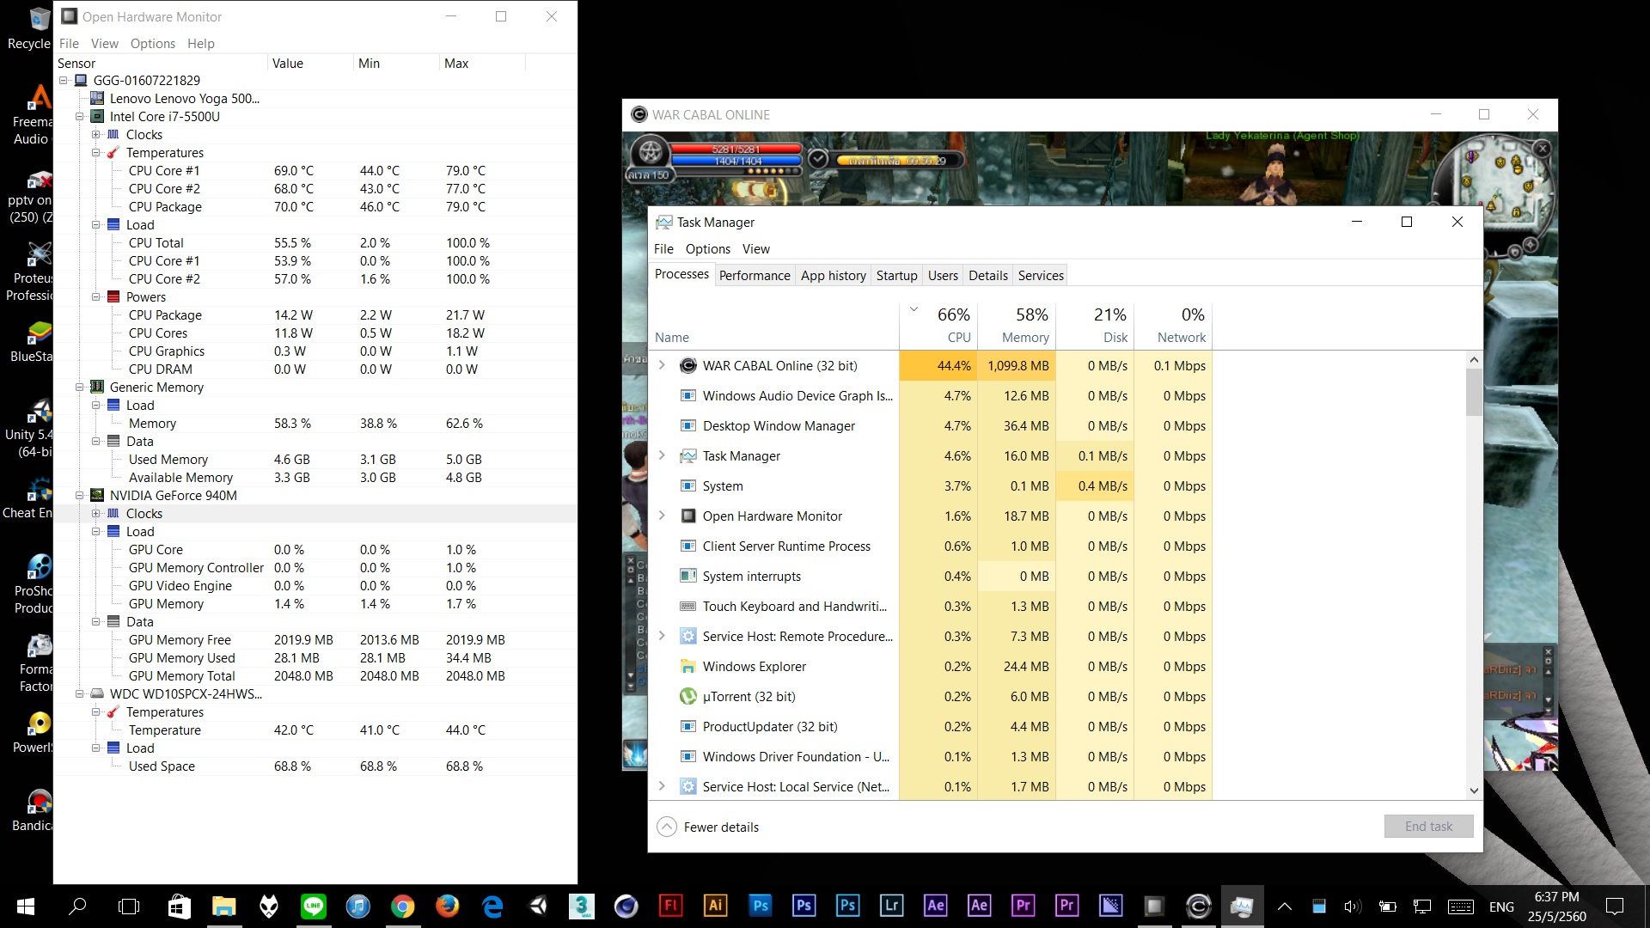Click the scrollbar down arrow in process list

(1474, 791)
